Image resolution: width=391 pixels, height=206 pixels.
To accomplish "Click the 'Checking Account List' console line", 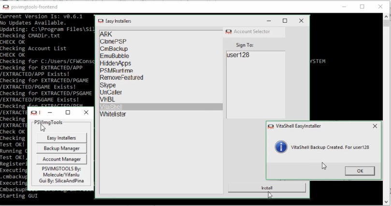I will [x=33, y=48].
